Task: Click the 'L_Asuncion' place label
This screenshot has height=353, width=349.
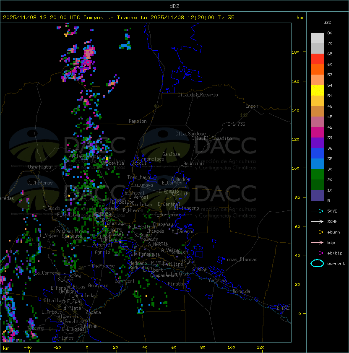Action: [x=191, y=164]
